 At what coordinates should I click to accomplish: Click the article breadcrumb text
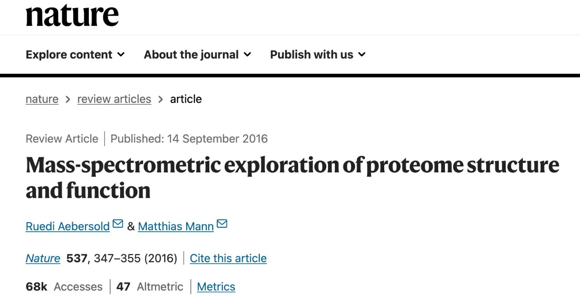[x=186, y=99]
